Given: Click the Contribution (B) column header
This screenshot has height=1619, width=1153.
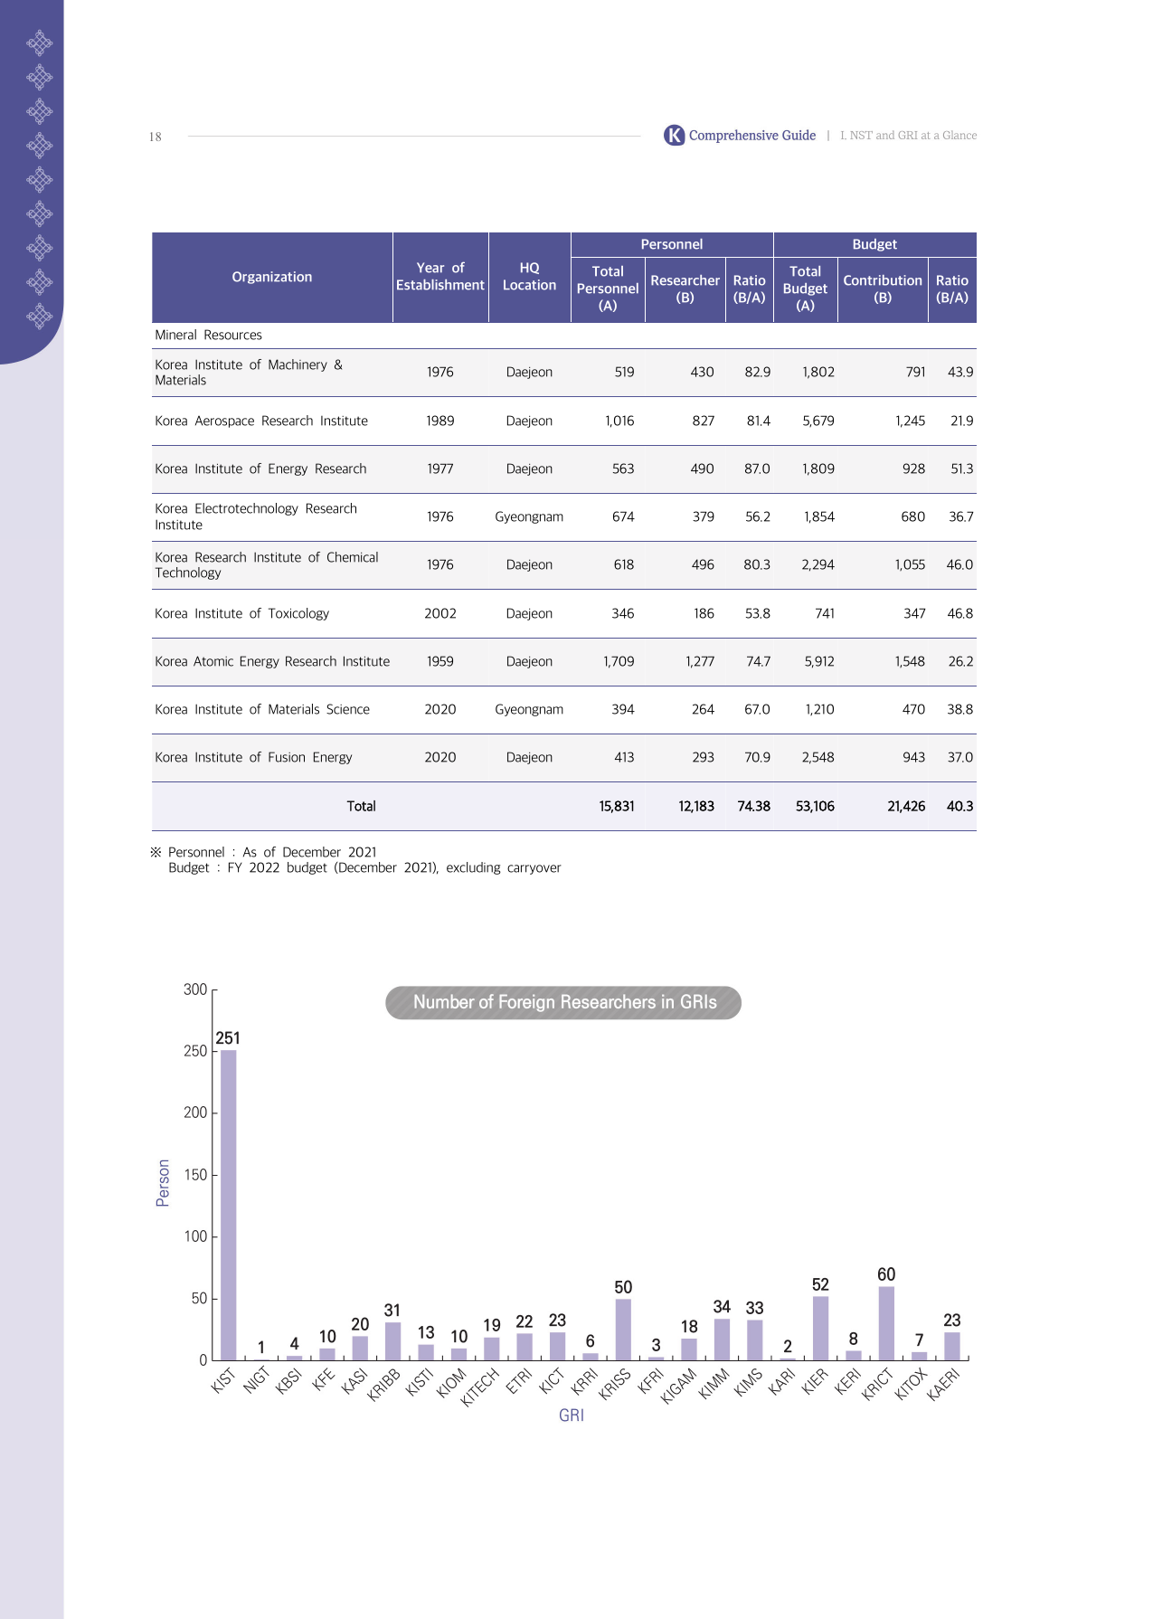Looking at the screenshot, I should pyautogui.click(x=883, y=289).
